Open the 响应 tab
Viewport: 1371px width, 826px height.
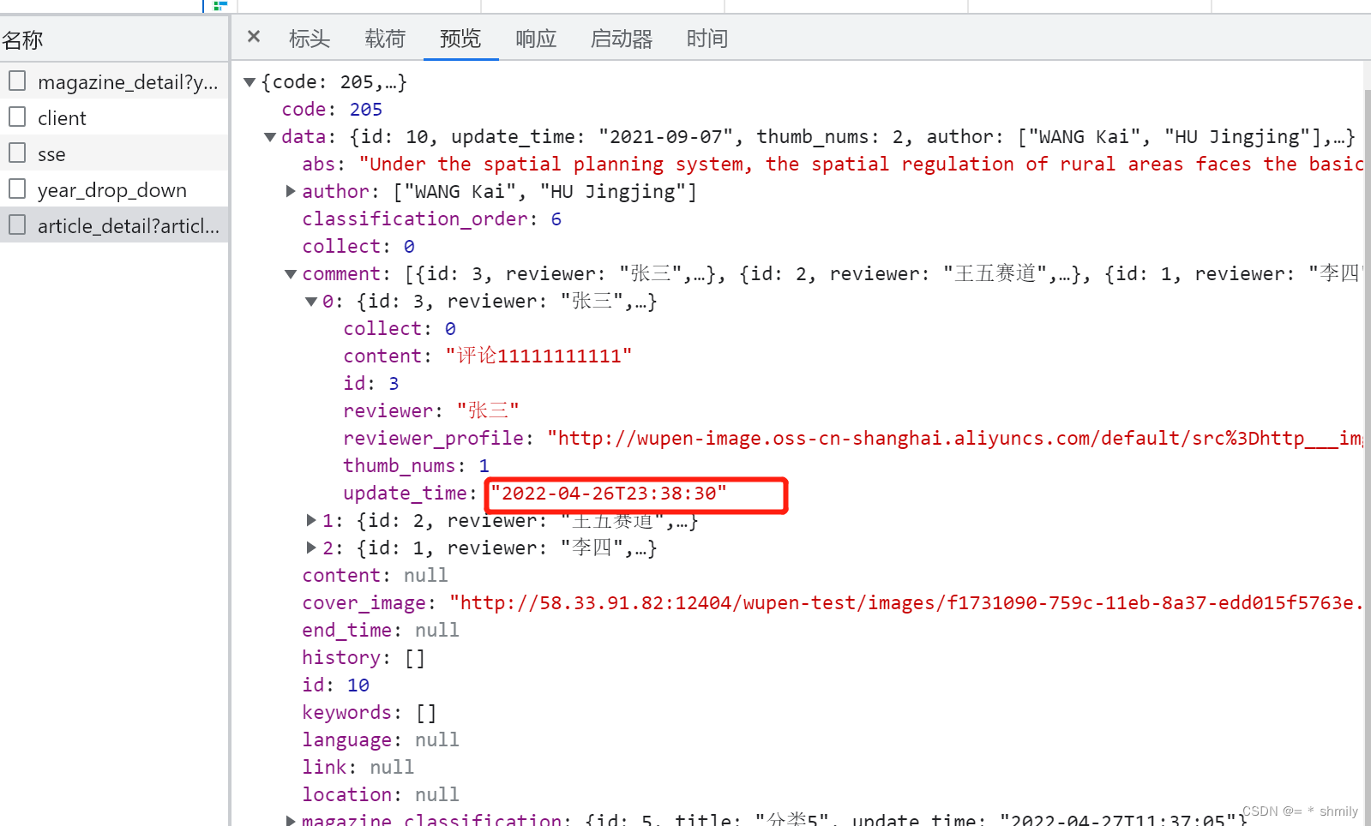point(536,39)
